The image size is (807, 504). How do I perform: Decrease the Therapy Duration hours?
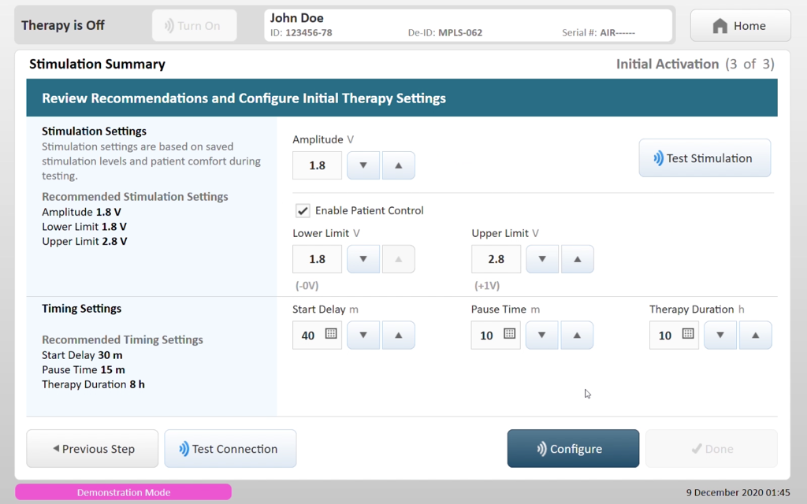point(720,335)
